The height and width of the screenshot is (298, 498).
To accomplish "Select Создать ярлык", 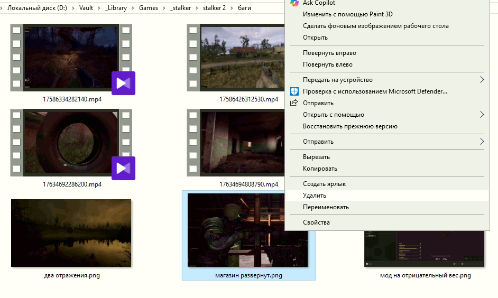I will tap(387, 184).
